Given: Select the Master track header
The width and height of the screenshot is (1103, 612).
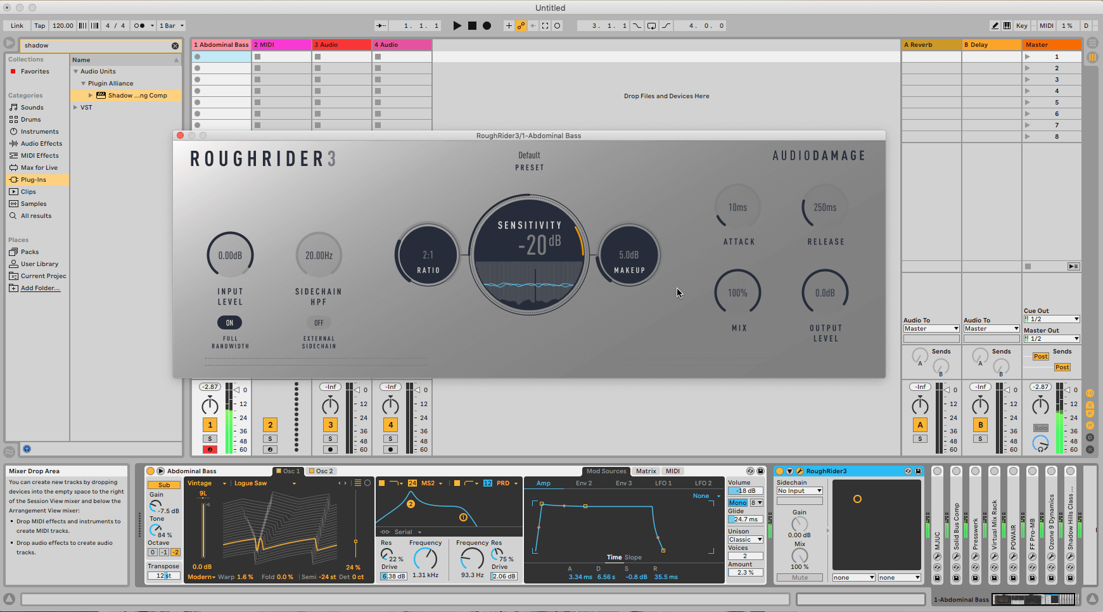Looking at the screenshot, I should pos(1052,45).
